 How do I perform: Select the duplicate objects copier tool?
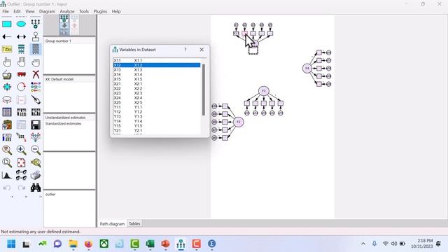(x=7, y=75)
